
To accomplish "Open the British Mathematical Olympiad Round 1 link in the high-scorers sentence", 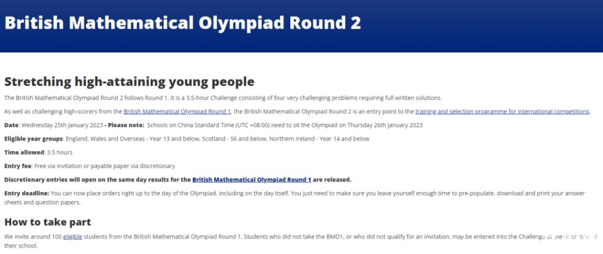I will (x=177, y=111).
